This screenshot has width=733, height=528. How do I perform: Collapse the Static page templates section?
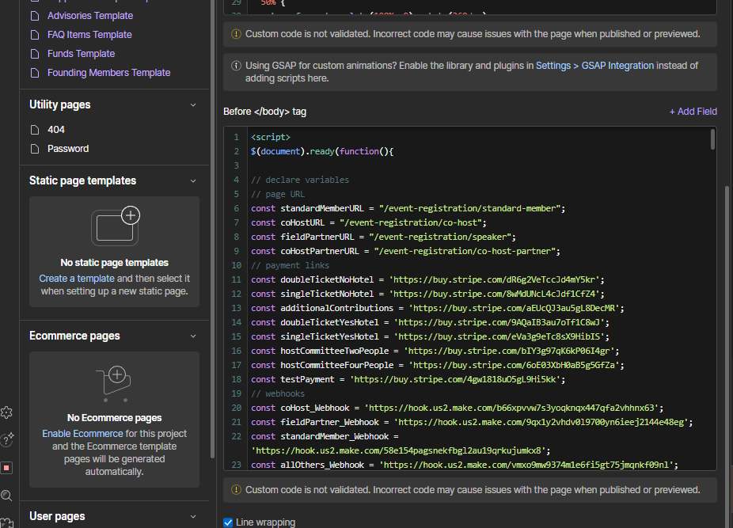coord(193,180)
